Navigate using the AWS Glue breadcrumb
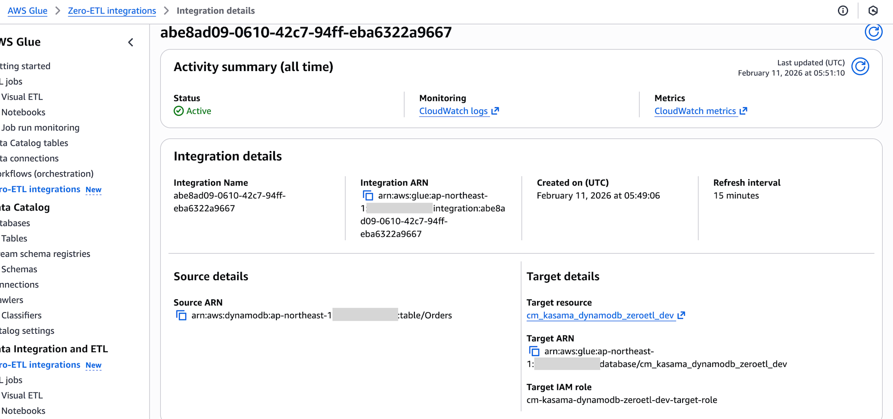 27,11
